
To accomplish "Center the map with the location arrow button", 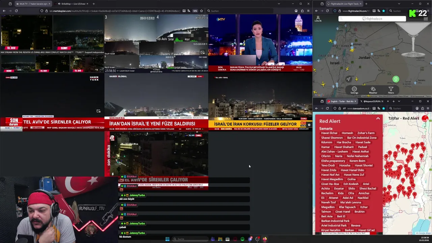I will pos(349,79).
